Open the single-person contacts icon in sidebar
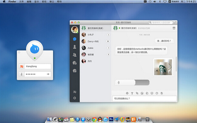The height and width of the screenshot is (123, 197). click(75, 47)
